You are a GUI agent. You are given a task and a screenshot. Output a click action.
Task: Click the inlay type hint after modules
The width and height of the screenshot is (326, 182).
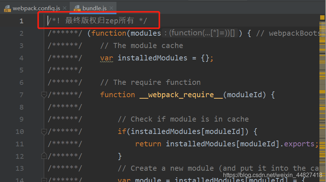(200, 33)
